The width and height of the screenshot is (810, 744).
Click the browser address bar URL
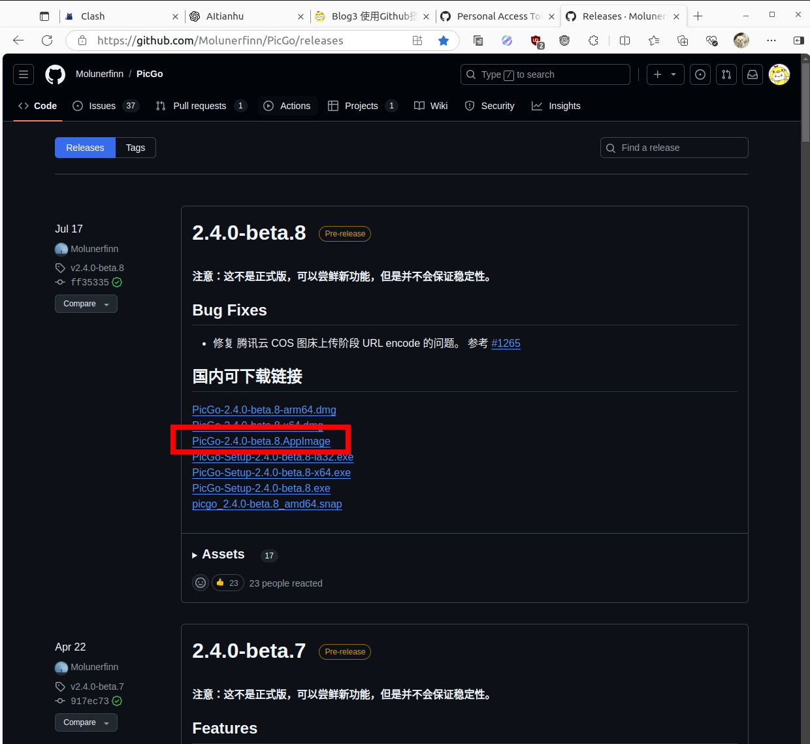(220, 40)
